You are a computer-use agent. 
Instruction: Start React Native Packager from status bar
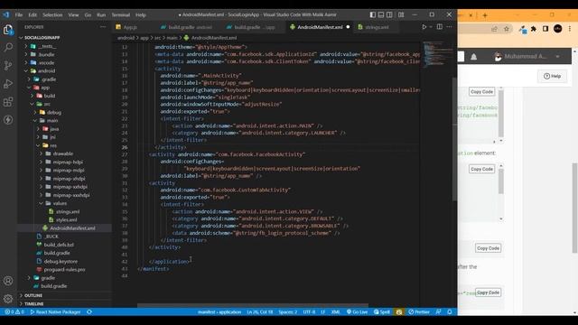pos(55,312)
